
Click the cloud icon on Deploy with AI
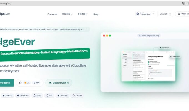click(x=50, y=83)
